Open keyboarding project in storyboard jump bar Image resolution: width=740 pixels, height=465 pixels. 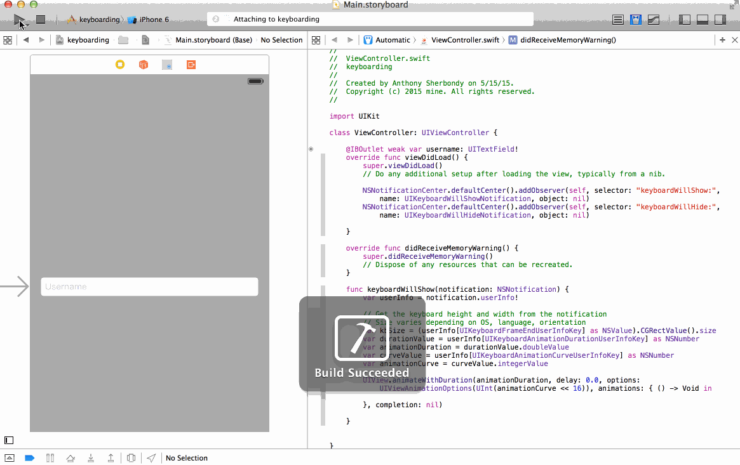(83, 40)
